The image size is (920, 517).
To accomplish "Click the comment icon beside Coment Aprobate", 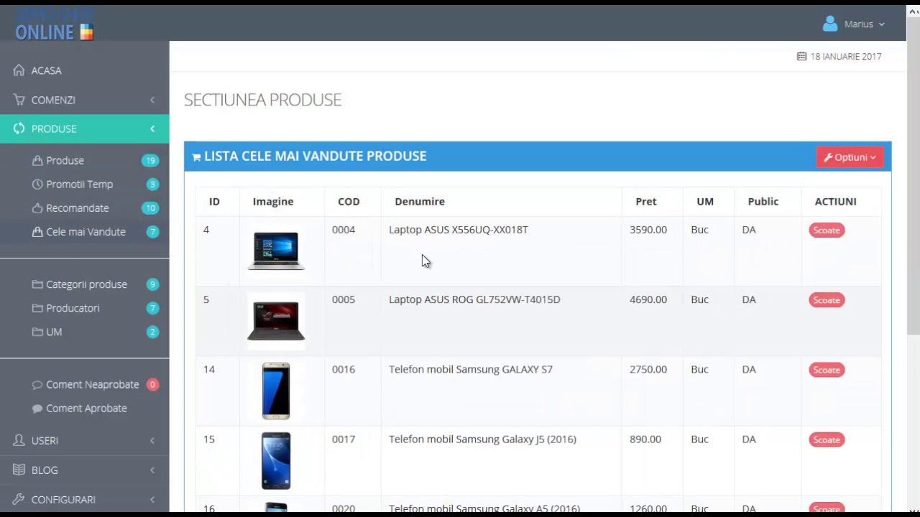I will pos(37,408).
